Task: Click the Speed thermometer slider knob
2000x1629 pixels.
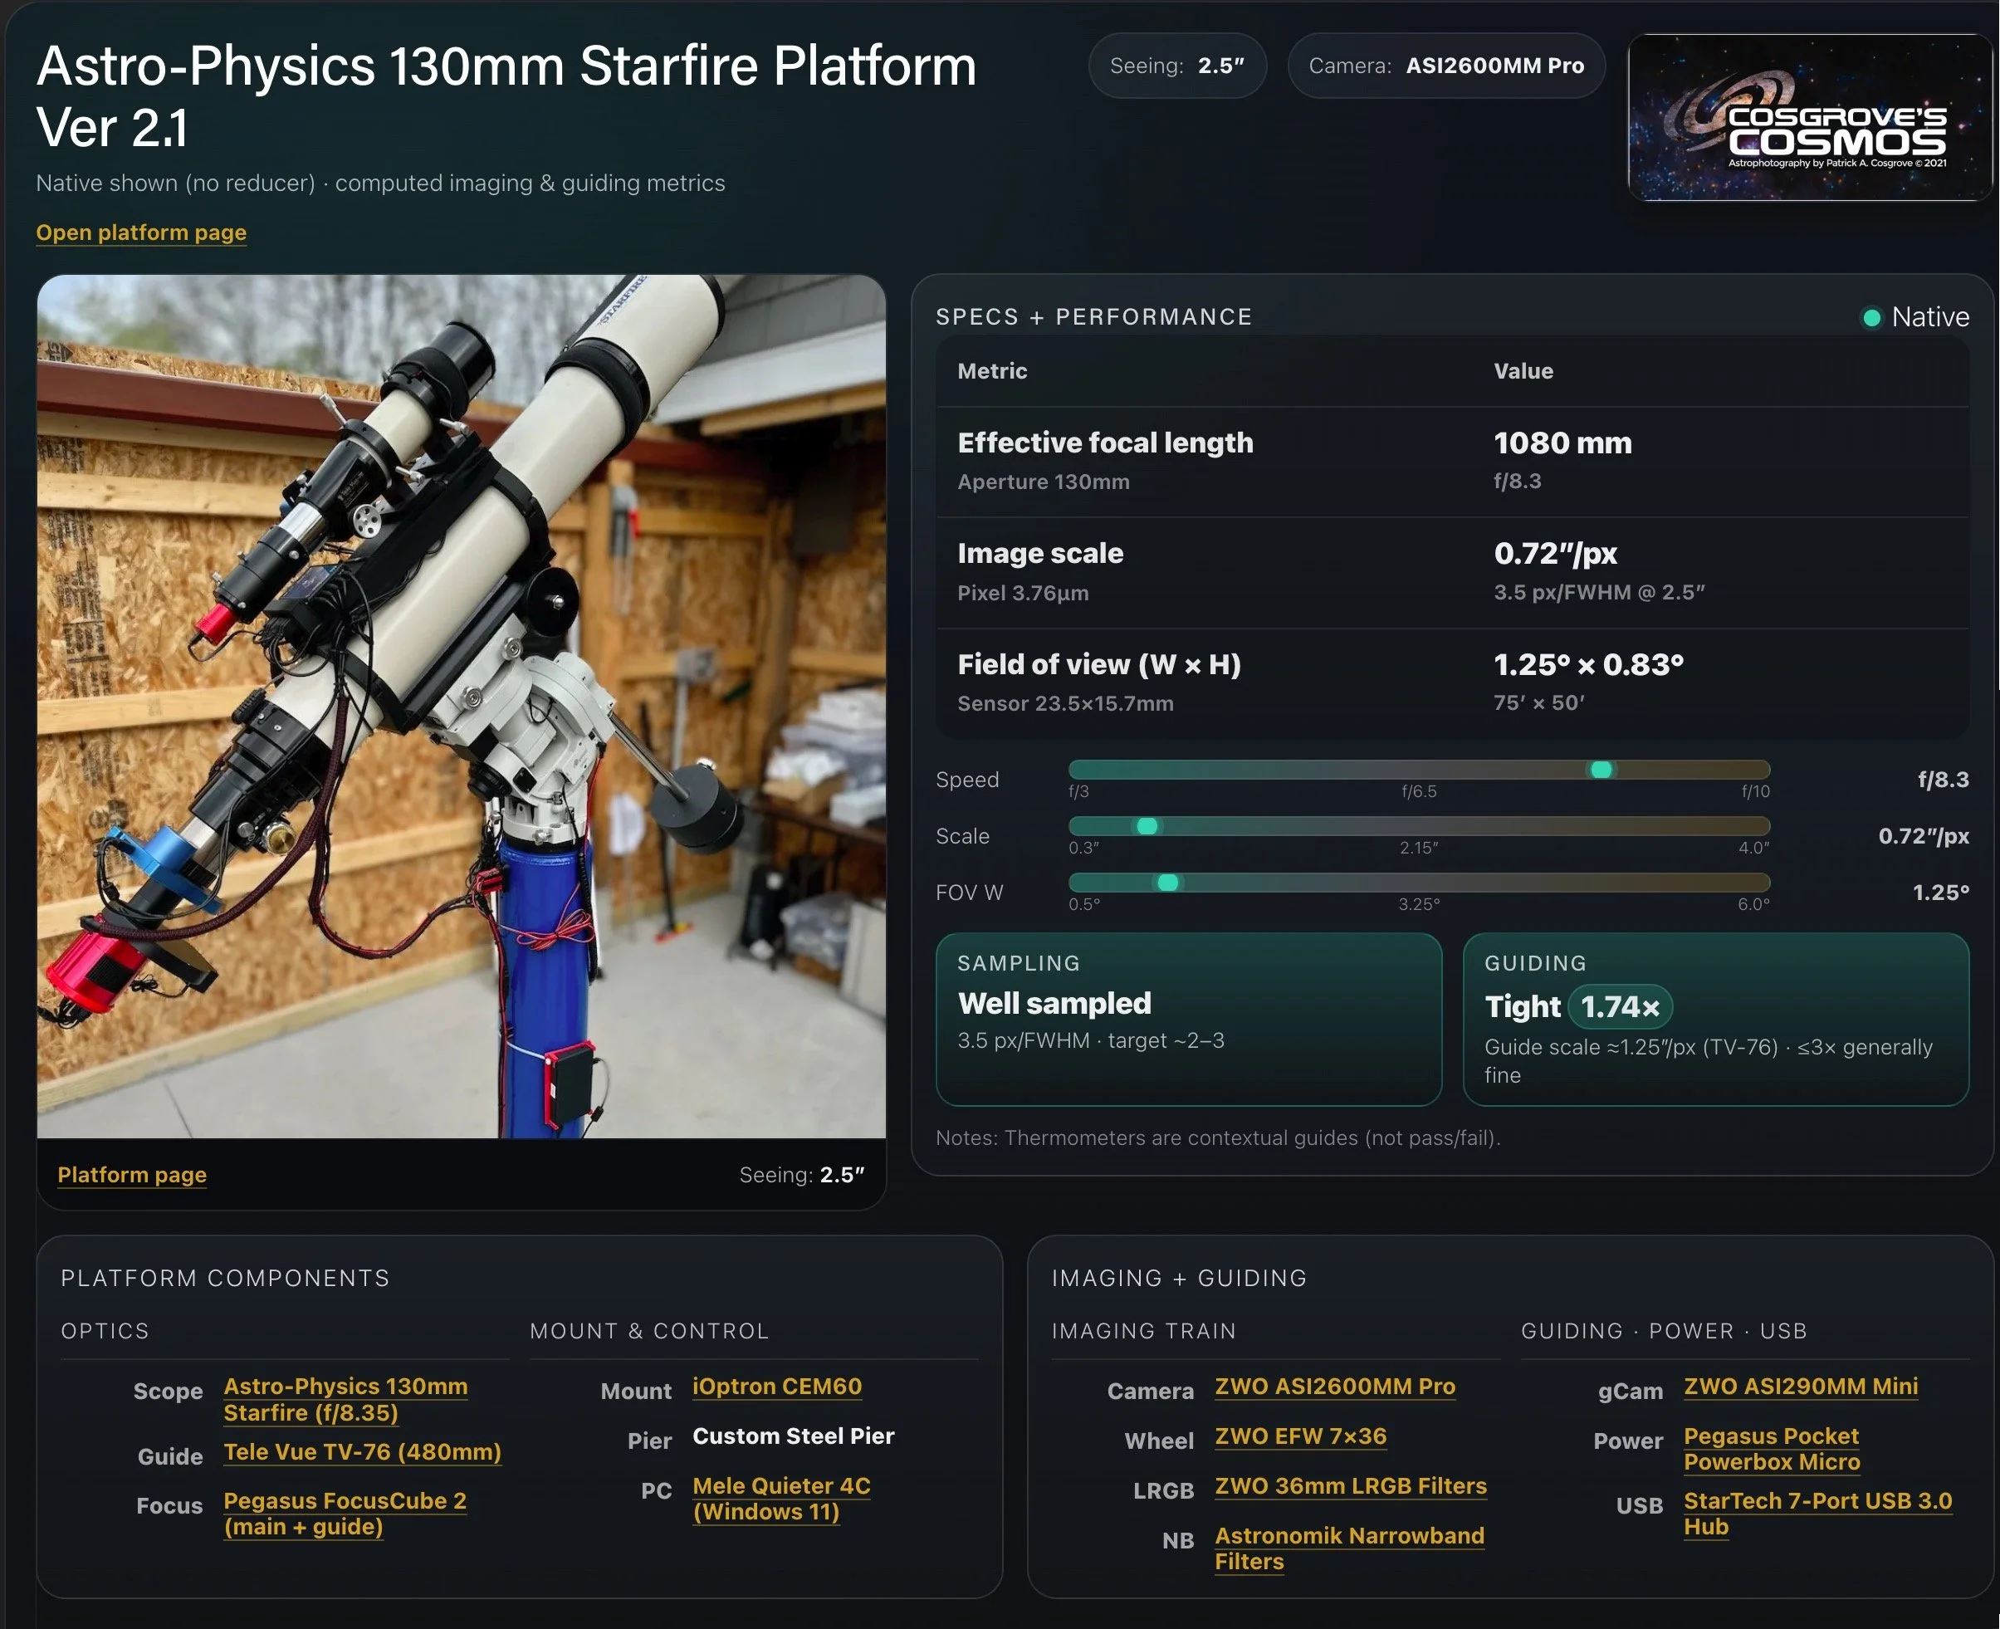Action: pos(1601,770)
